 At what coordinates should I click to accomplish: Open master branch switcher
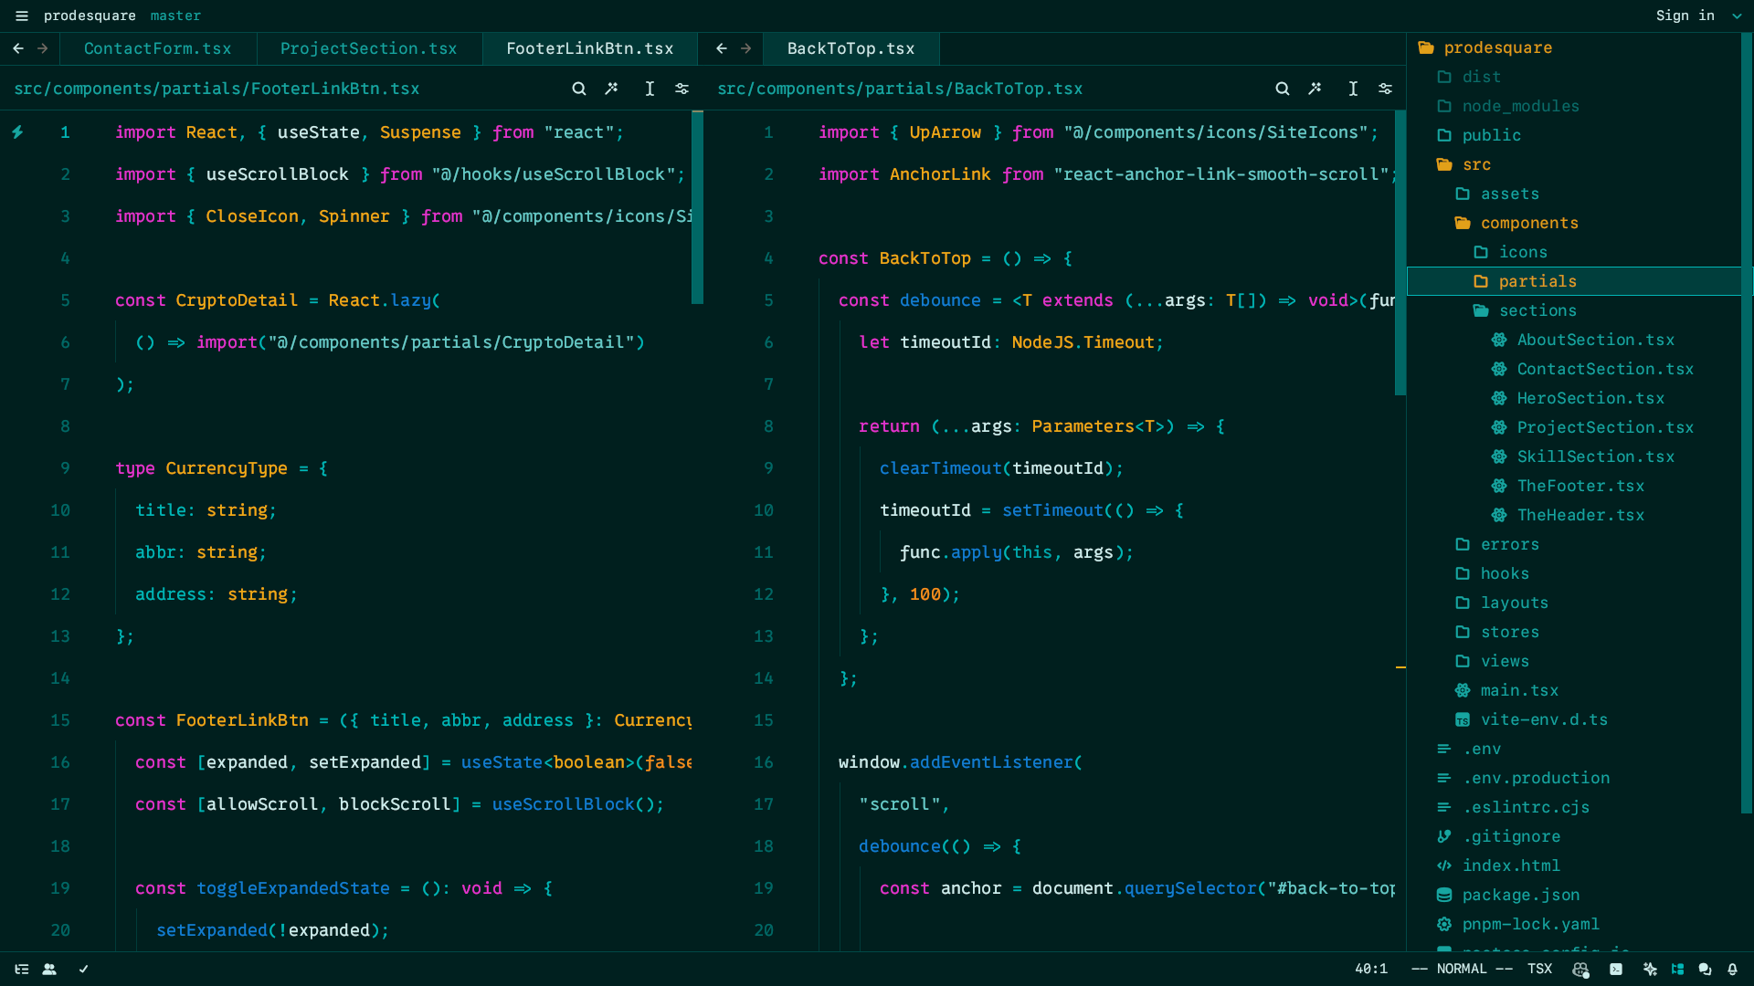175,16
